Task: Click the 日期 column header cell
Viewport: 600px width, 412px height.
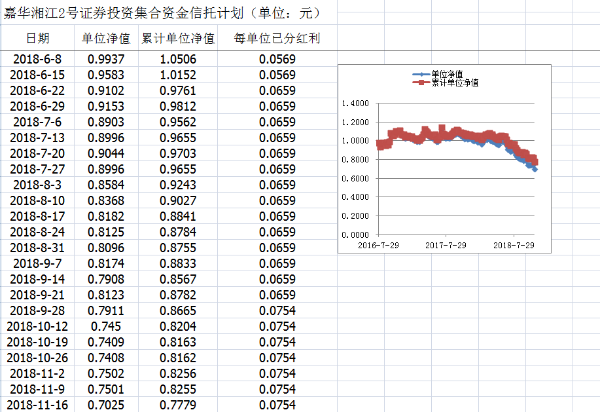Action: [x=37, y=38]
